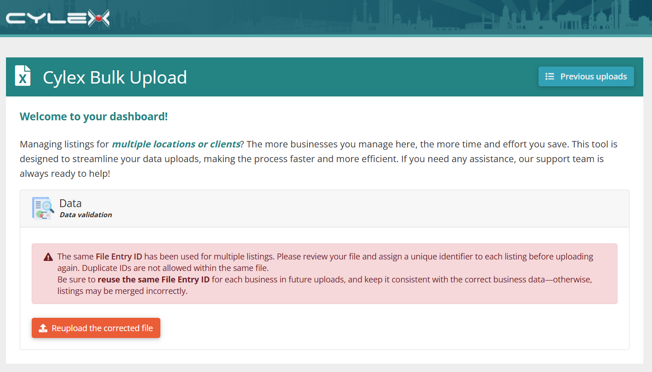The image size is (652, 372).
Task: Click 'reuse the same File Entry ID' text
Action: 153,279
